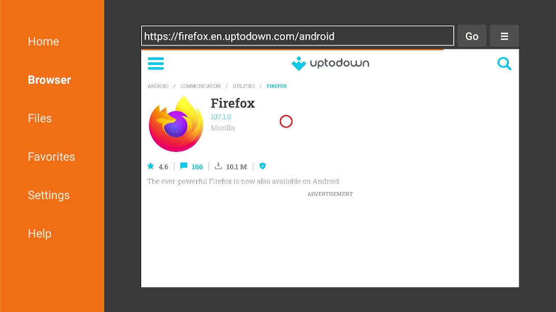Open the Uptodown hamburger menu

156,64
